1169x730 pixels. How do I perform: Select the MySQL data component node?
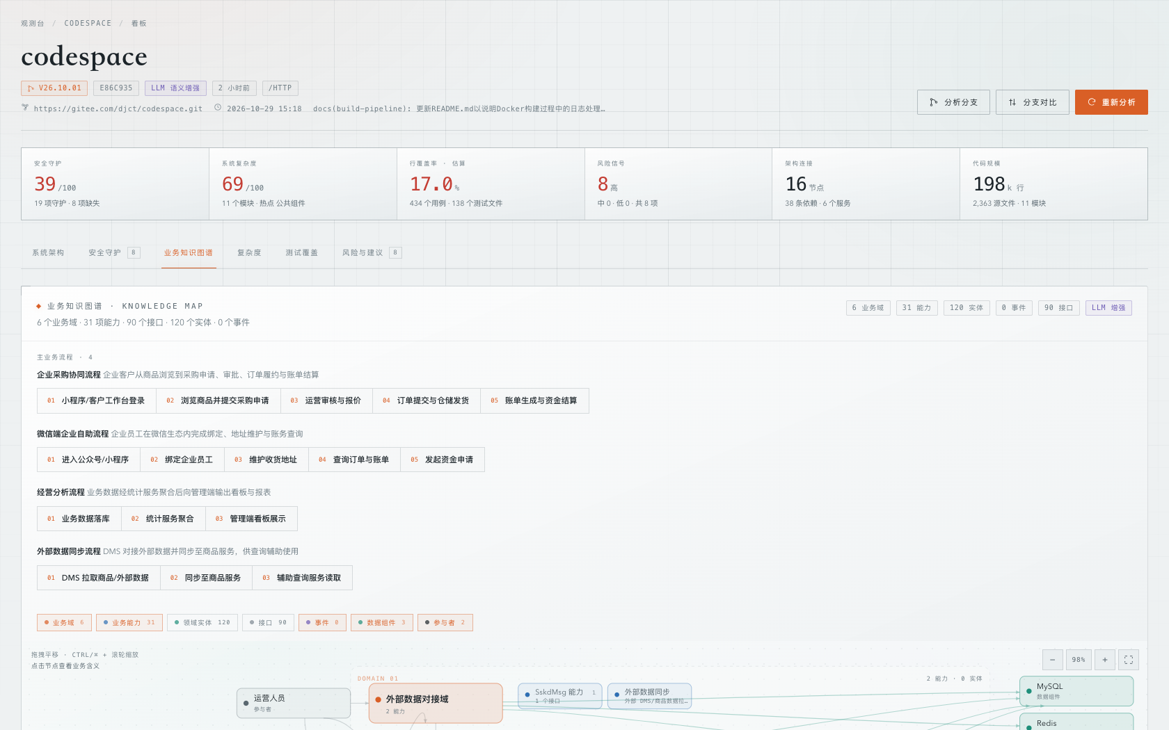[1076, 691]
